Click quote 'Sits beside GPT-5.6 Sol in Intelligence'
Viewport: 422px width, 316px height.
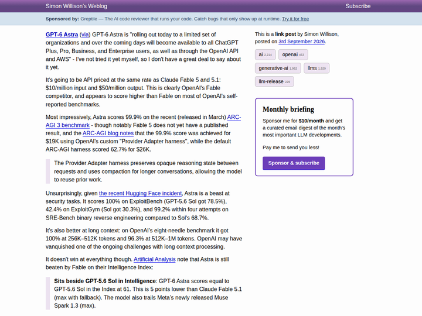[105, 281]
